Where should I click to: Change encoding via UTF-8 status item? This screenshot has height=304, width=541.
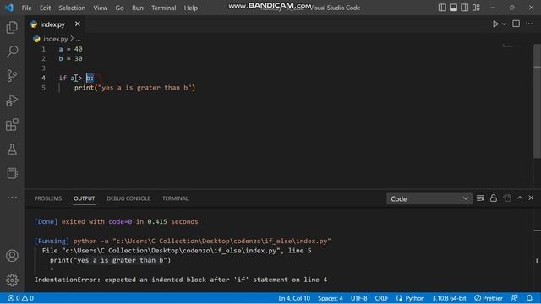click(x=358, y=298)
